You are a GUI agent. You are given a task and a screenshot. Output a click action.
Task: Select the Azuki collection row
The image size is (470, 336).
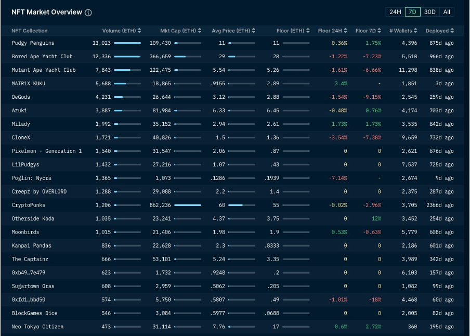coord(20,111)
